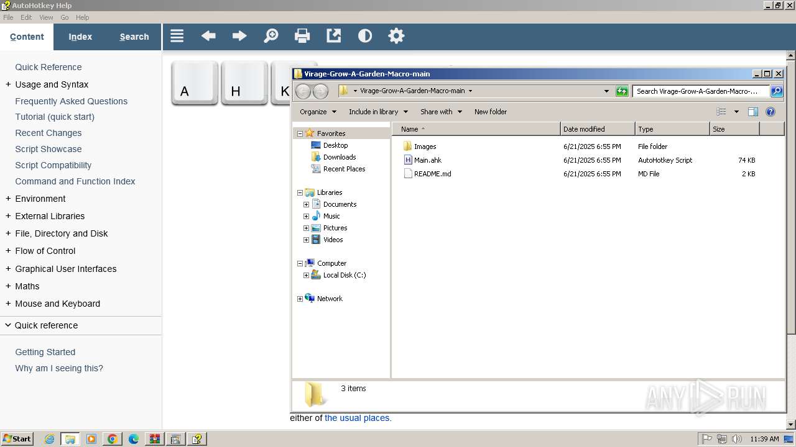The height and width of the screenshot is (447, 796).
Task: Open Internet Explorer from the taskbar
Action: click(x=49, y=439)
